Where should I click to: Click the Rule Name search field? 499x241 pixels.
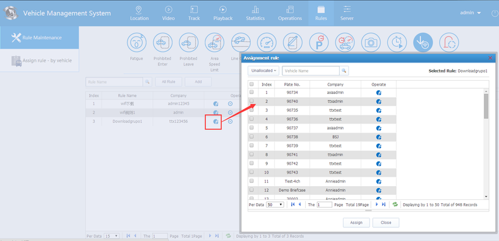[114, 82]
